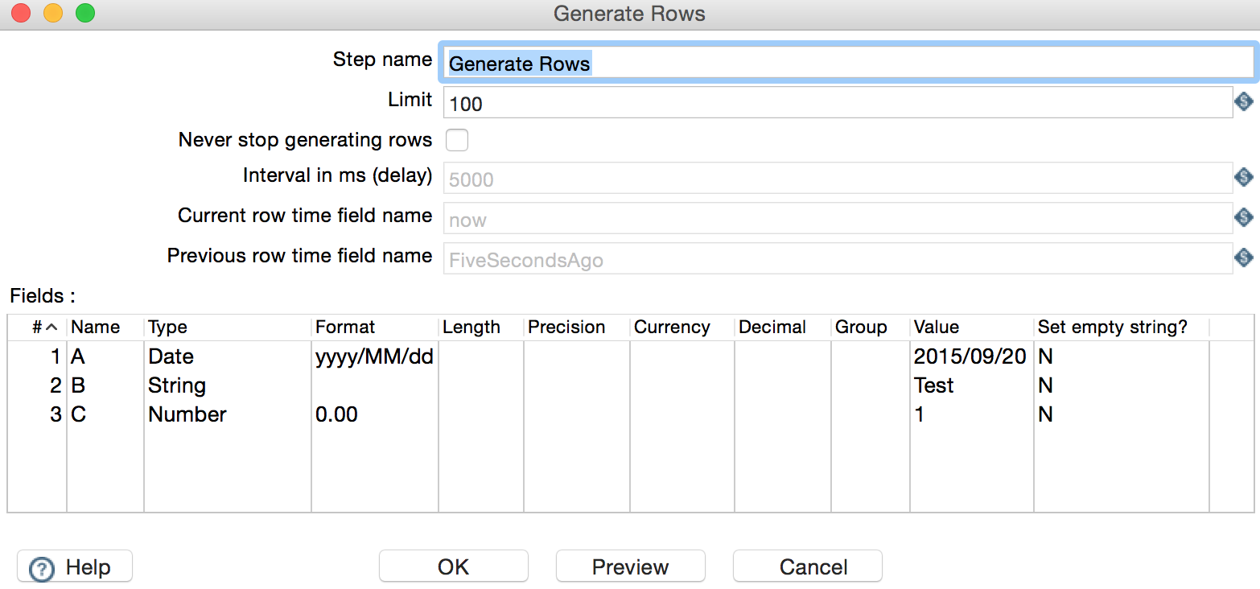
Task: Click the Limit input field showing 100
Action: 837,103
